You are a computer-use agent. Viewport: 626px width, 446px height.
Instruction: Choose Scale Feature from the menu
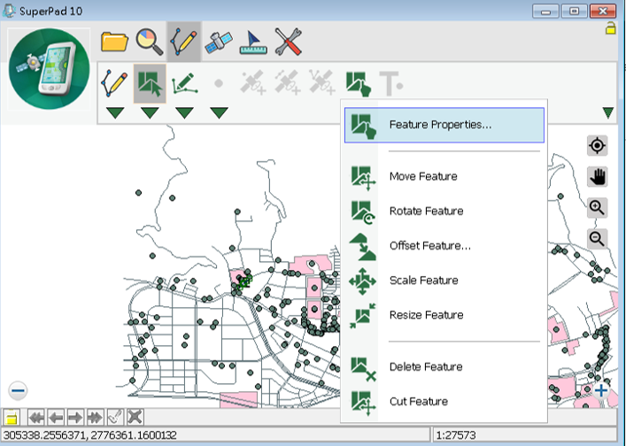444,281
